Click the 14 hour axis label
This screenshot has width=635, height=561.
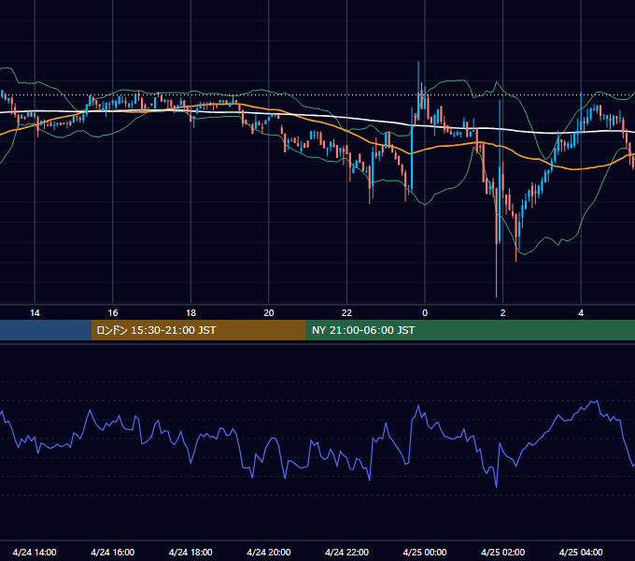[x=35, y=313]
